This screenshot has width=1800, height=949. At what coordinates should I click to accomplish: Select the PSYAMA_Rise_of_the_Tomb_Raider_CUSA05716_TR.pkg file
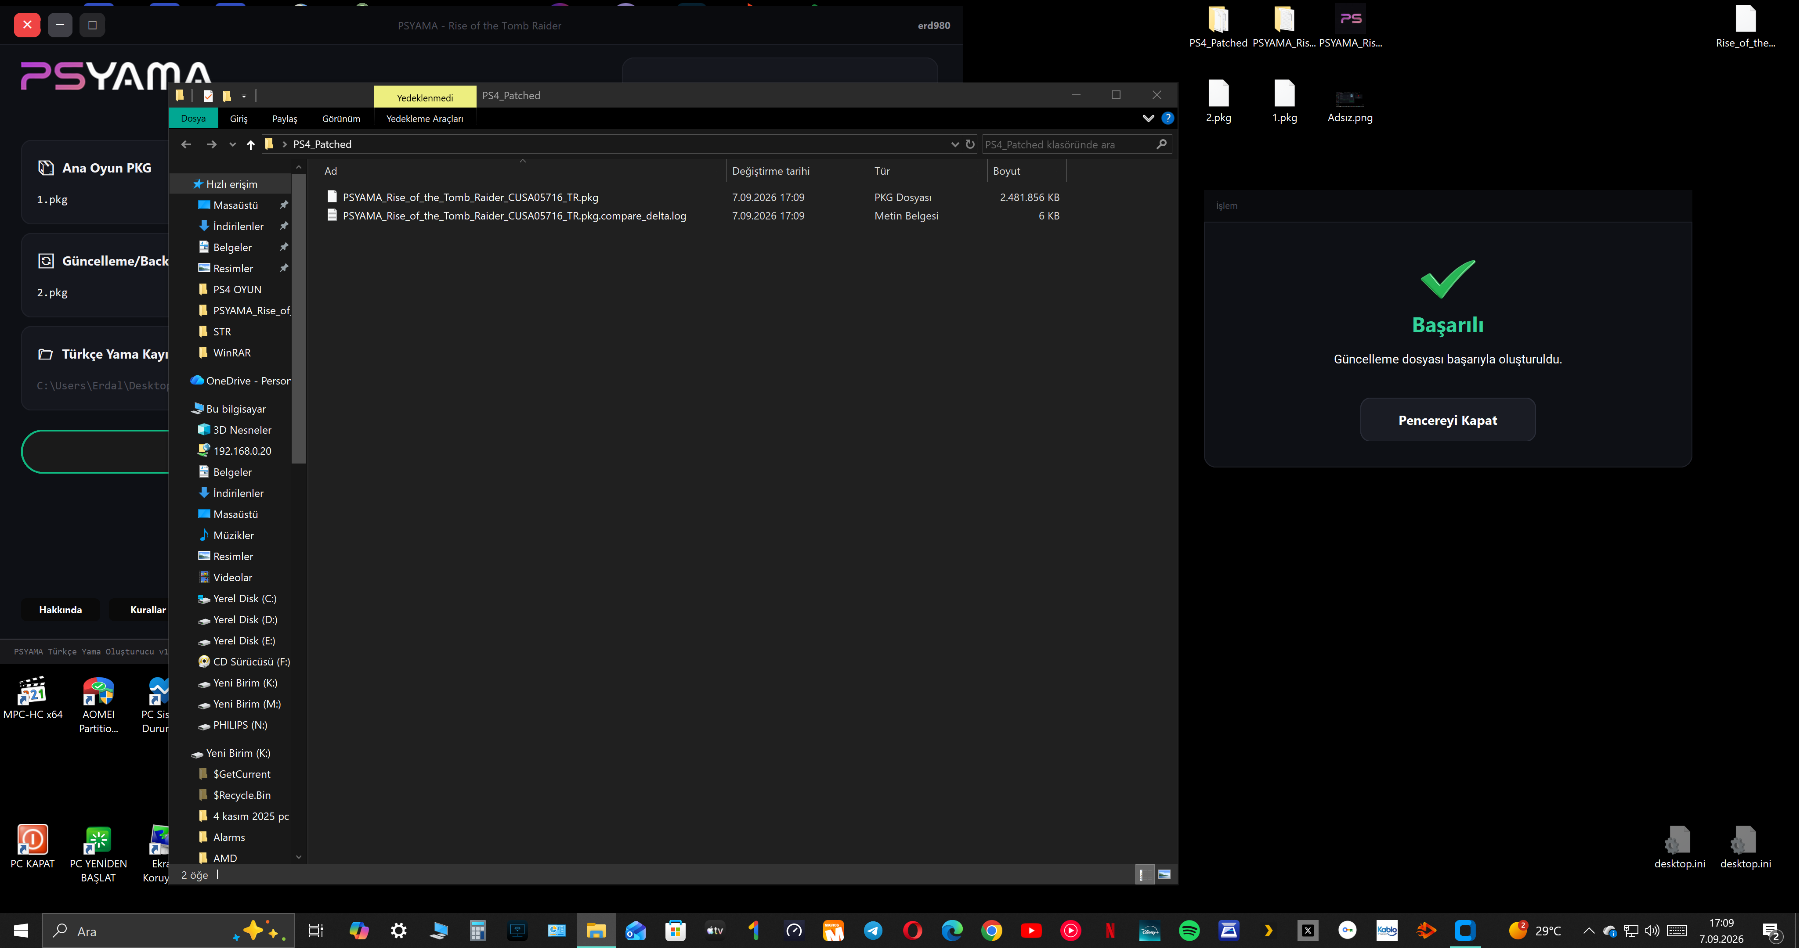470,197
